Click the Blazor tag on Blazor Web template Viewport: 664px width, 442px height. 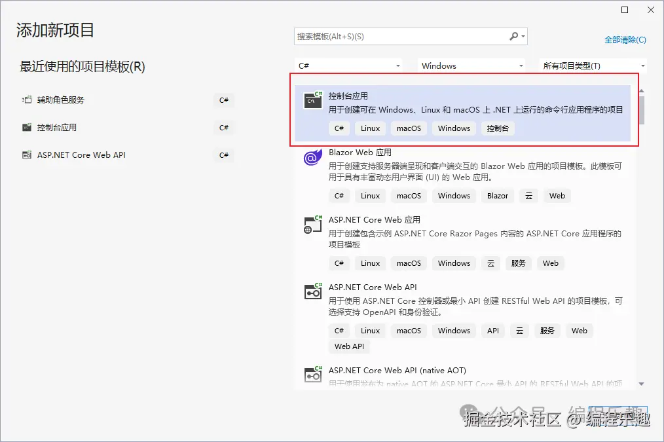click(498, 196)
